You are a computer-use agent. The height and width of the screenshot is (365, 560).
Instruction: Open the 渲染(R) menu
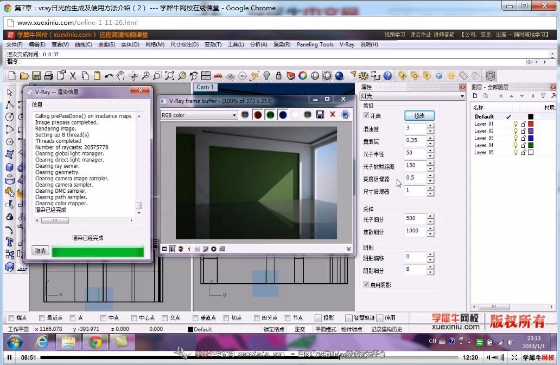tap(282, 44)
